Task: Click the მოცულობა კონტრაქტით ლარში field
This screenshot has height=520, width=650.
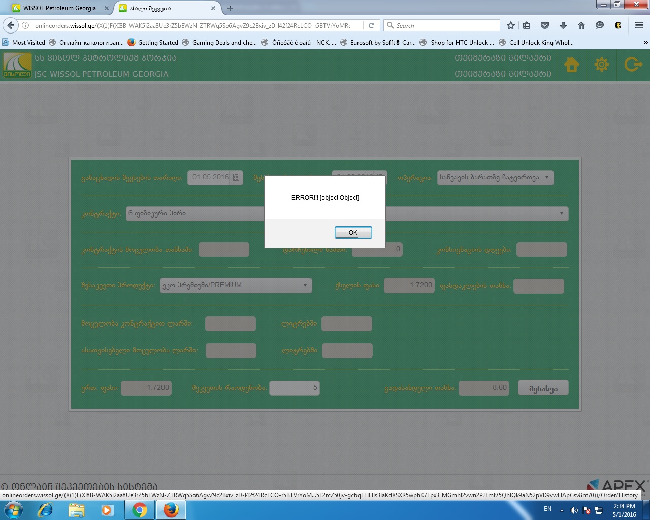Action: [231, 323]
